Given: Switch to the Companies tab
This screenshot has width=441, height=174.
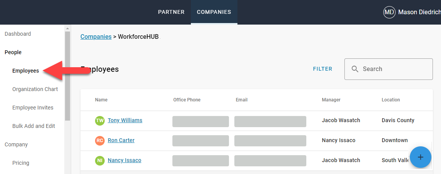Looking at the screenshot, I should coord(214,12).
